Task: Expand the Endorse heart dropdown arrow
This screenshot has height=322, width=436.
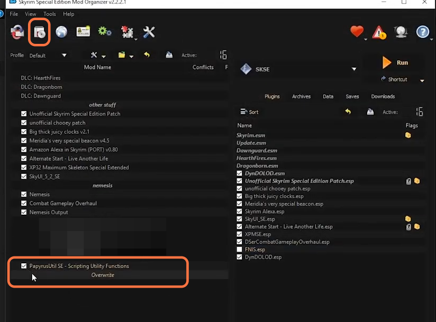Action: click(x=366, y=40)
